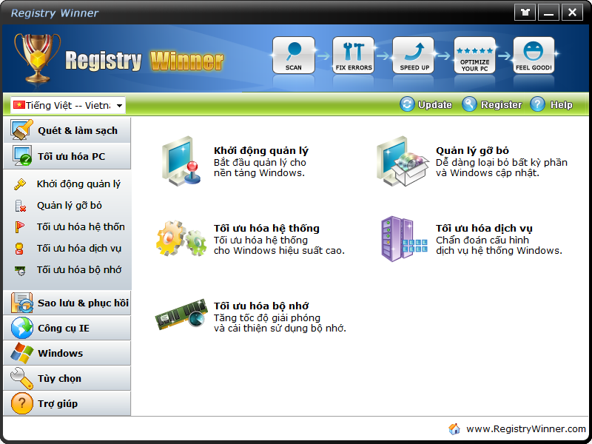The image size is (592, 444).
Task: Click the Register key icon
Action: click(x=469, y=104)
